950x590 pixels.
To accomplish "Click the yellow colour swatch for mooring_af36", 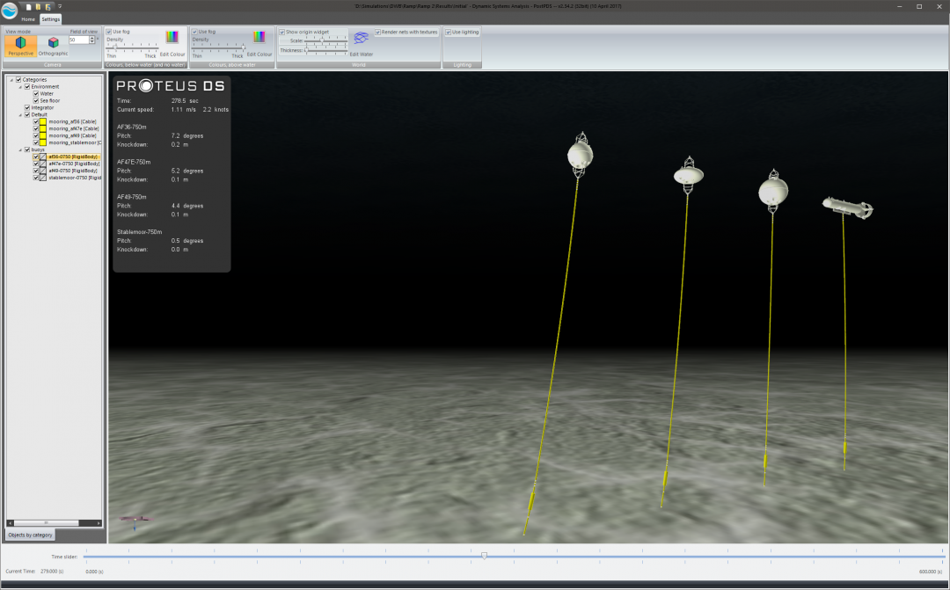I will (43, 121).
